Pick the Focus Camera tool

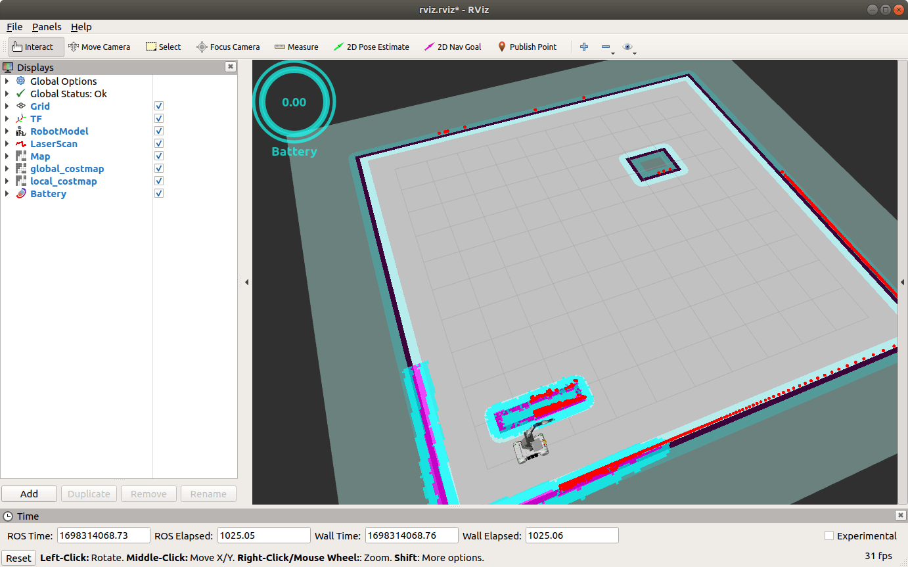[x=228, y=47]
